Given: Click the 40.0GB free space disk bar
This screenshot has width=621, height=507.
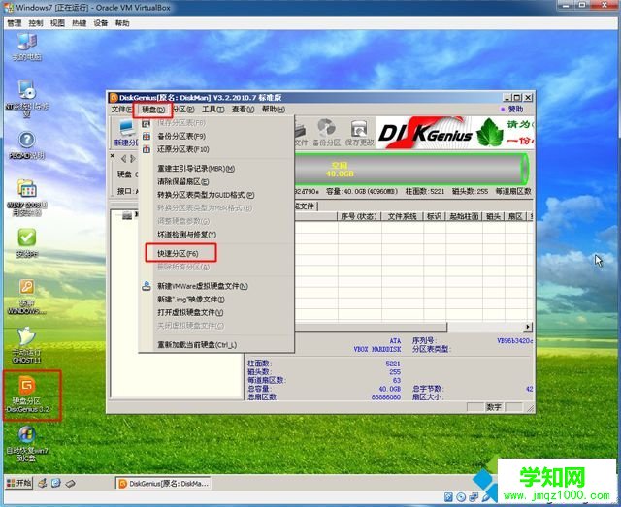Looking at the screenshot, I should (410, 170).
